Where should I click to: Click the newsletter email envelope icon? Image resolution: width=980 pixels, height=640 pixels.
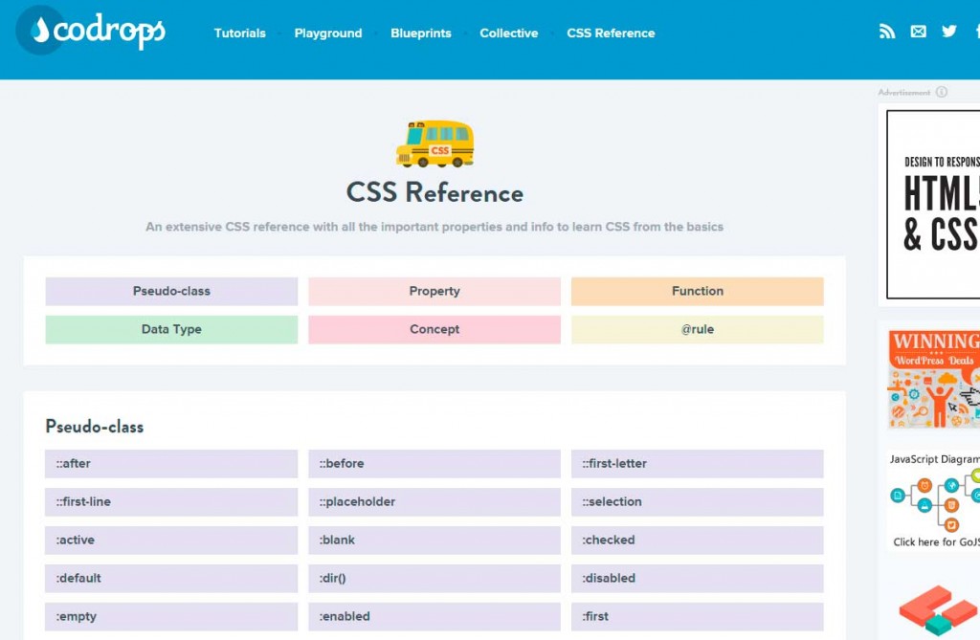[918, 31]
